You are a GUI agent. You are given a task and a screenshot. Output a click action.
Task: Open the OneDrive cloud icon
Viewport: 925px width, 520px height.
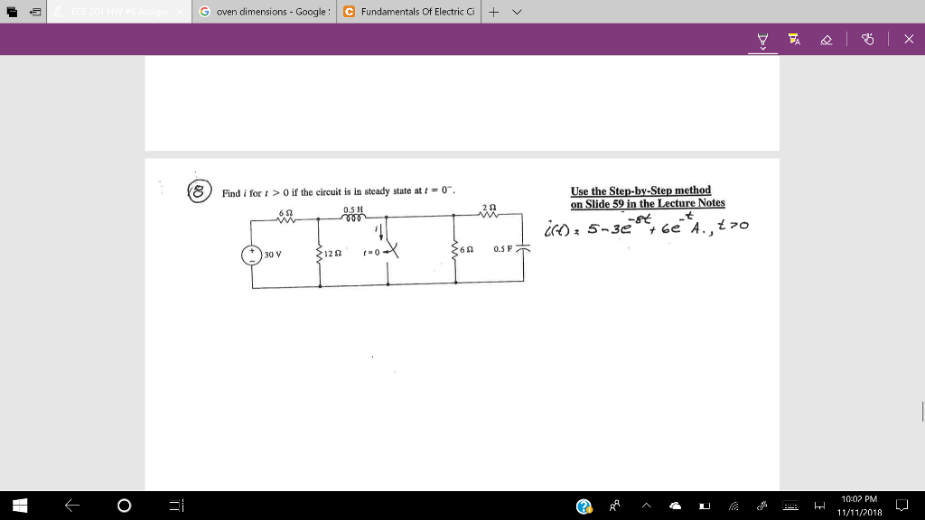pyautogui.click(x=675, y=506)
